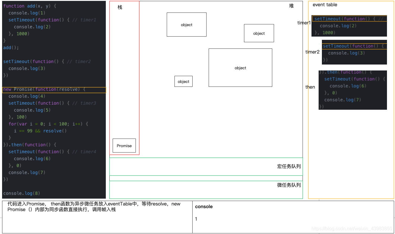Click the '微任务队列' micro task queue label
The width and height of the screenshot is (395, 234).
coord(289,185)
